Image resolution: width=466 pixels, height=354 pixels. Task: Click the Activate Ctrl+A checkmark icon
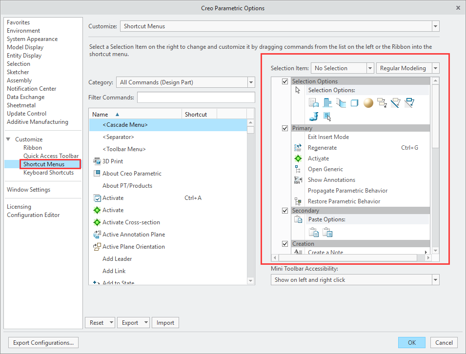click(x=97, y=198)
